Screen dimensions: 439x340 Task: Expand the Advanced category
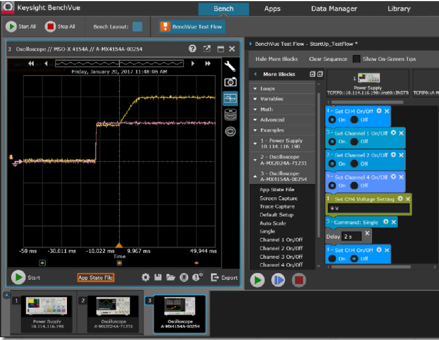pos(282,120)
